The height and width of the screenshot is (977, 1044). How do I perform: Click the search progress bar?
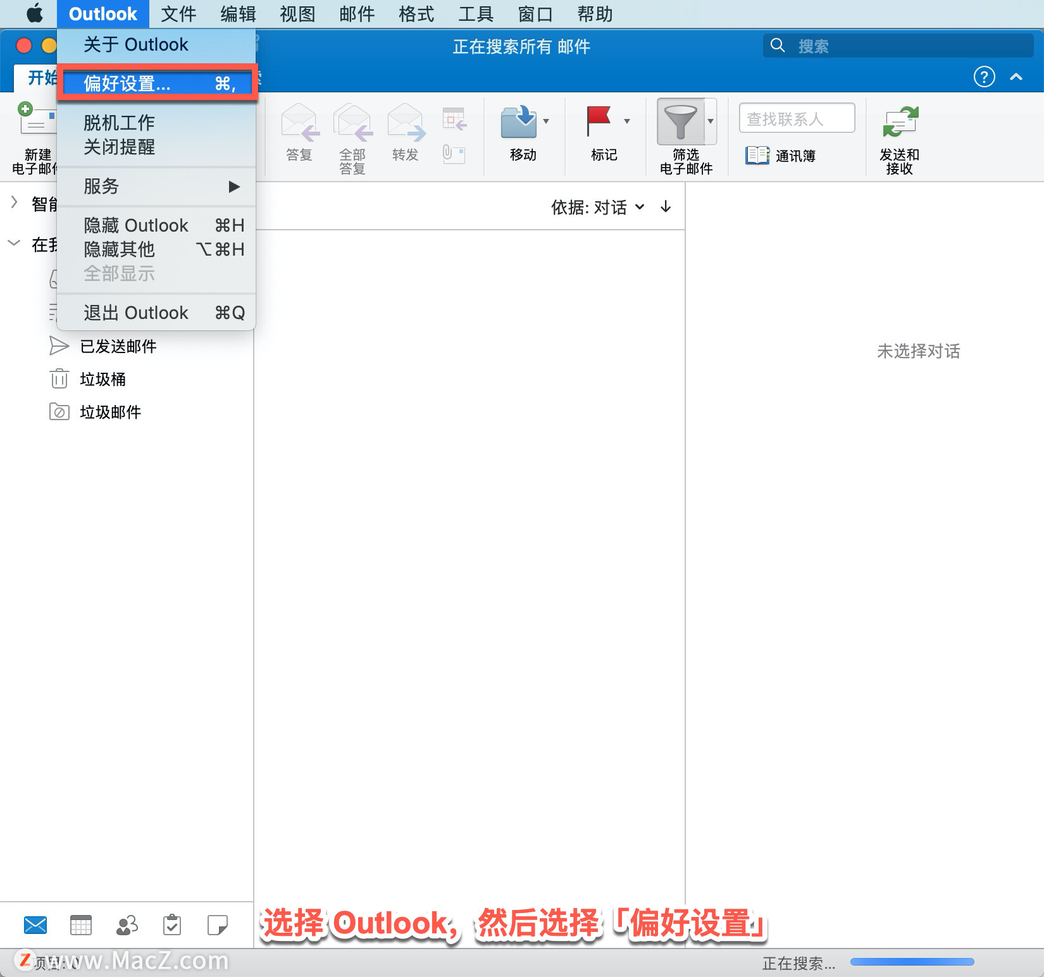pyautogui.click(x=912, y=962)
